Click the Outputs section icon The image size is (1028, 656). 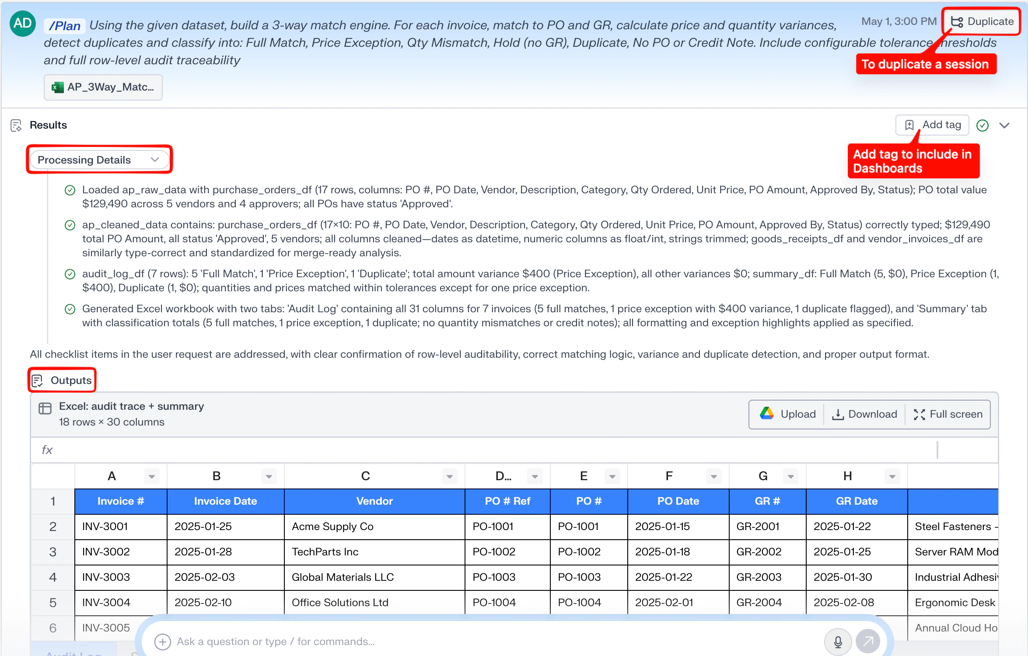coord(37,381)
